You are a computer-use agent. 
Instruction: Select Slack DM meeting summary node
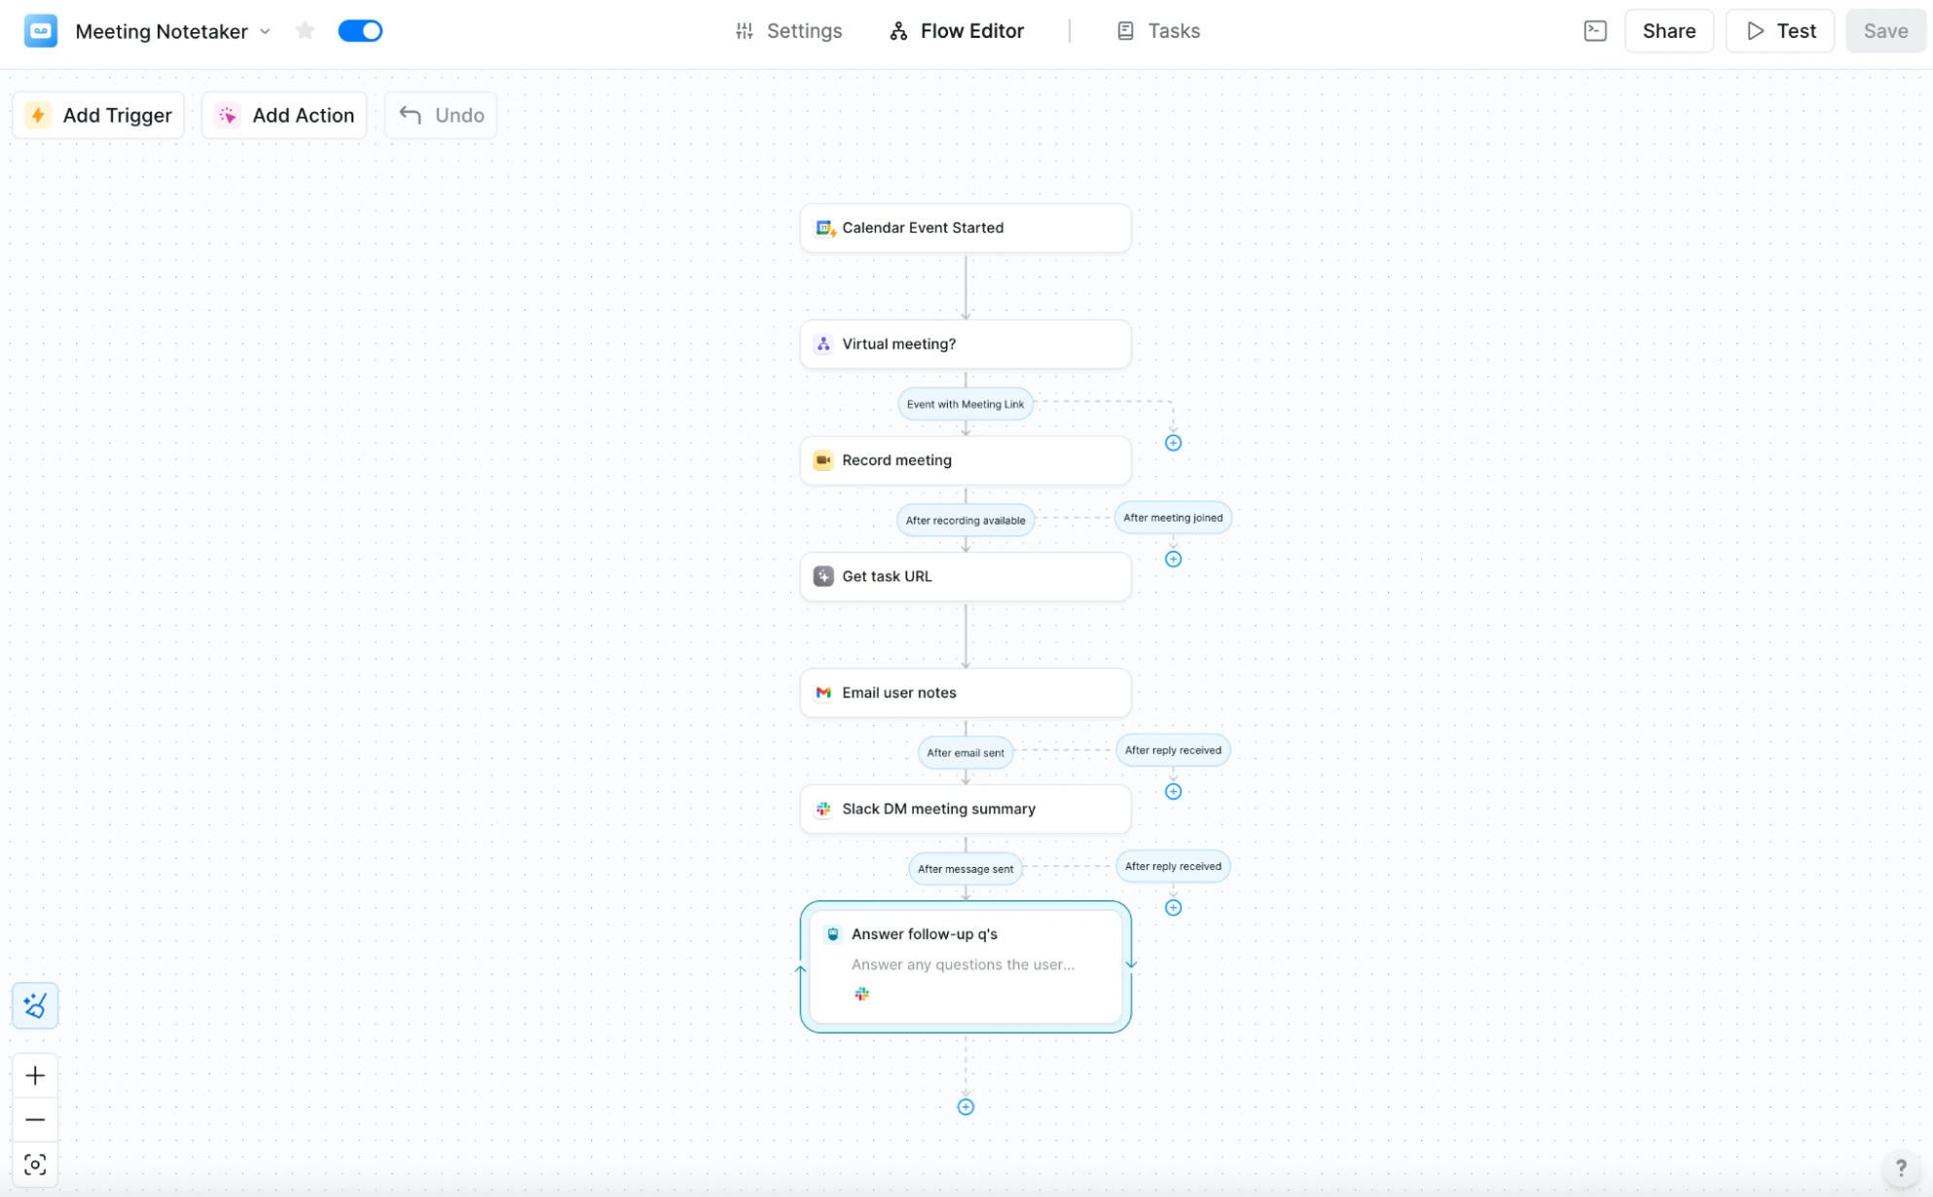(966, 809)
